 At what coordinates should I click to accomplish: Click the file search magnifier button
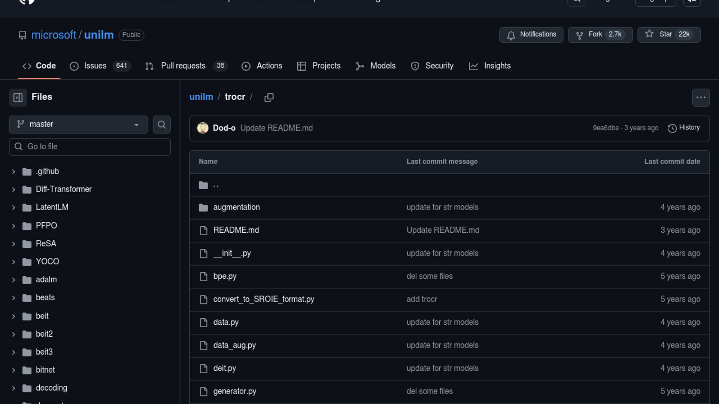tap(161, 125)
